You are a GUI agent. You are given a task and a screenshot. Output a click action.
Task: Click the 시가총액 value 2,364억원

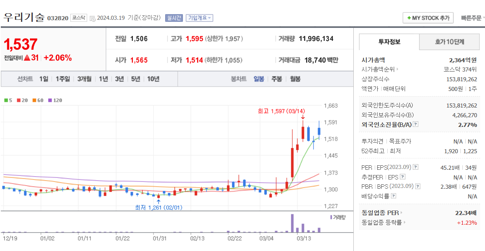463,60
